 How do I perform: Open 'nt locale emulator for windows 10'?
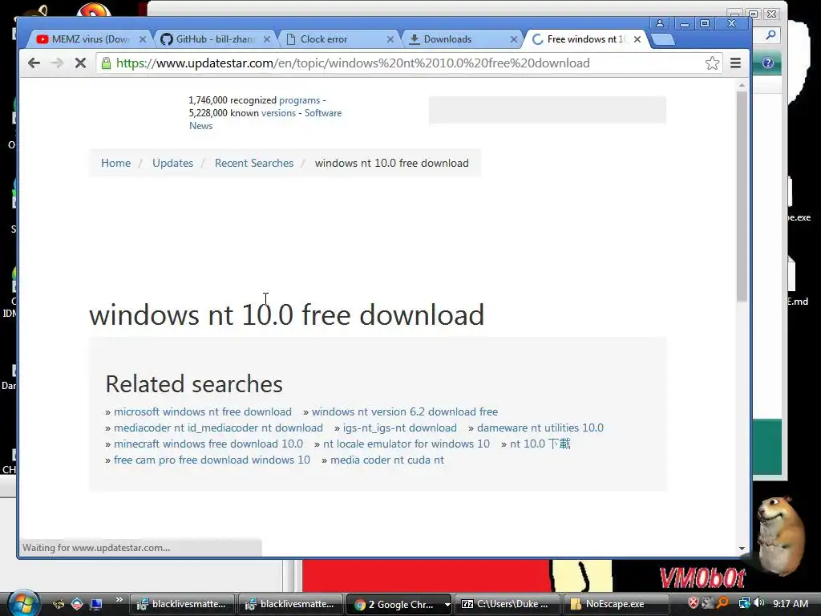coord(406,444)
